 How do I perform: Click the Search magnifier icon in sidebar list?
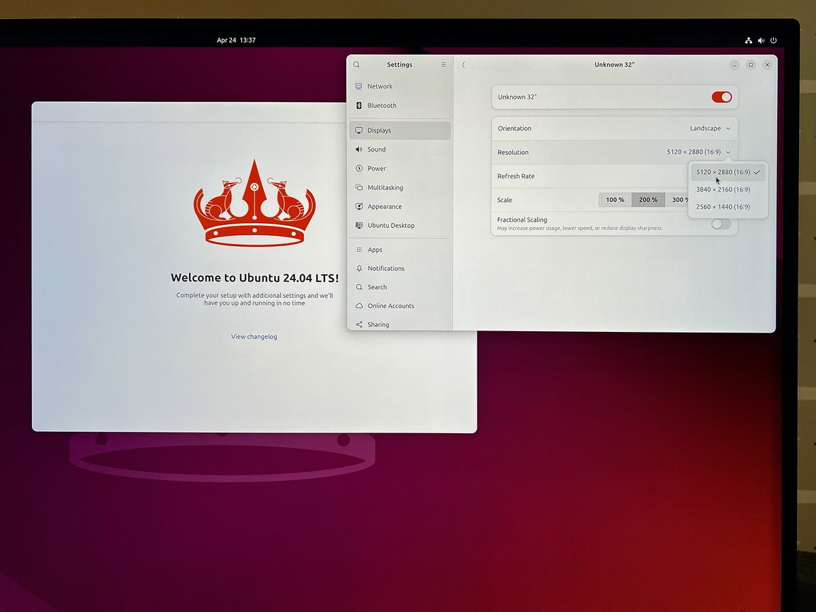click(x=359, y=287)
